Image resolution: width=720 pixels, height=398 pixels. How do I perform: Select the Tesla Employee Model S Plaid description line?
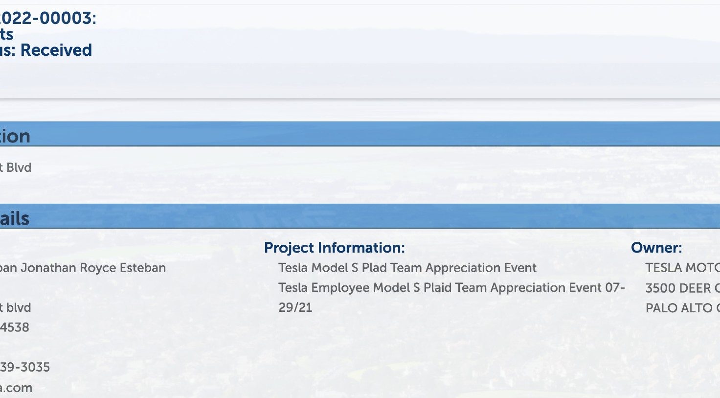tap(451, 288)
